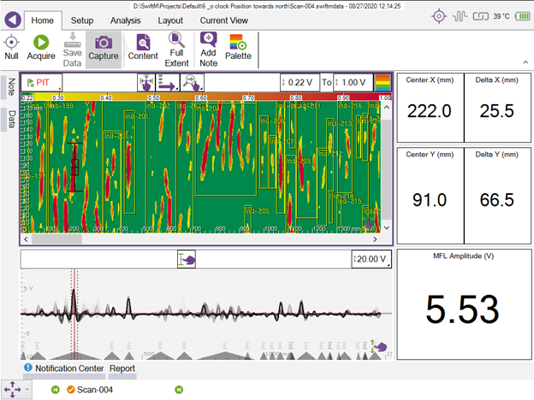Click the Null probe icon
The width and height of the screenshot is (534, 400).
(12, 41)
